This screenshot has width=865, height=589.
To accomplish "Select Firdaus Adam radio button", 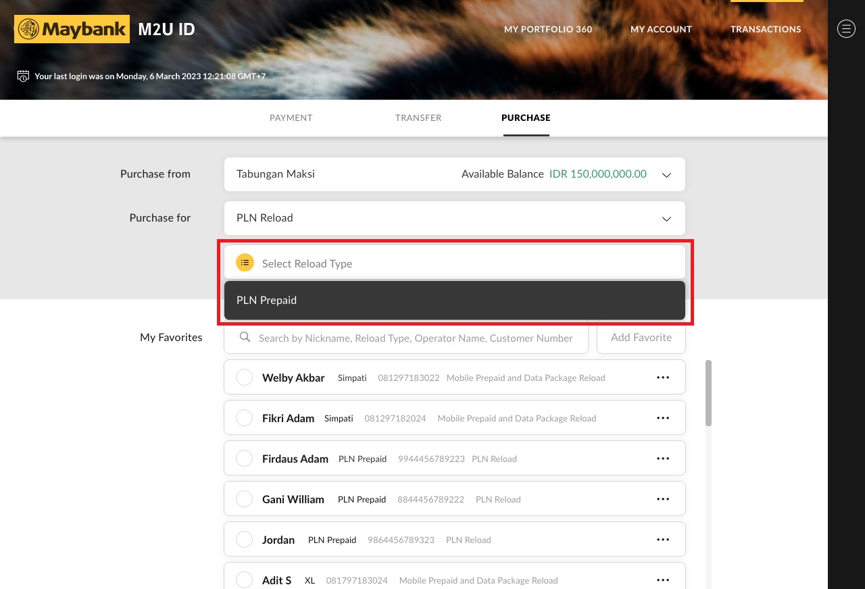I will 244,459.
